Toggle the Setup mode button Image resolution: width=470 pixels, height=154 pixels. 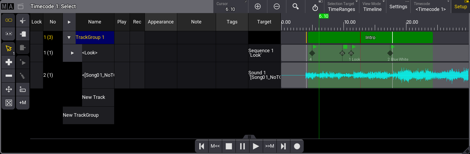[460, 7]
